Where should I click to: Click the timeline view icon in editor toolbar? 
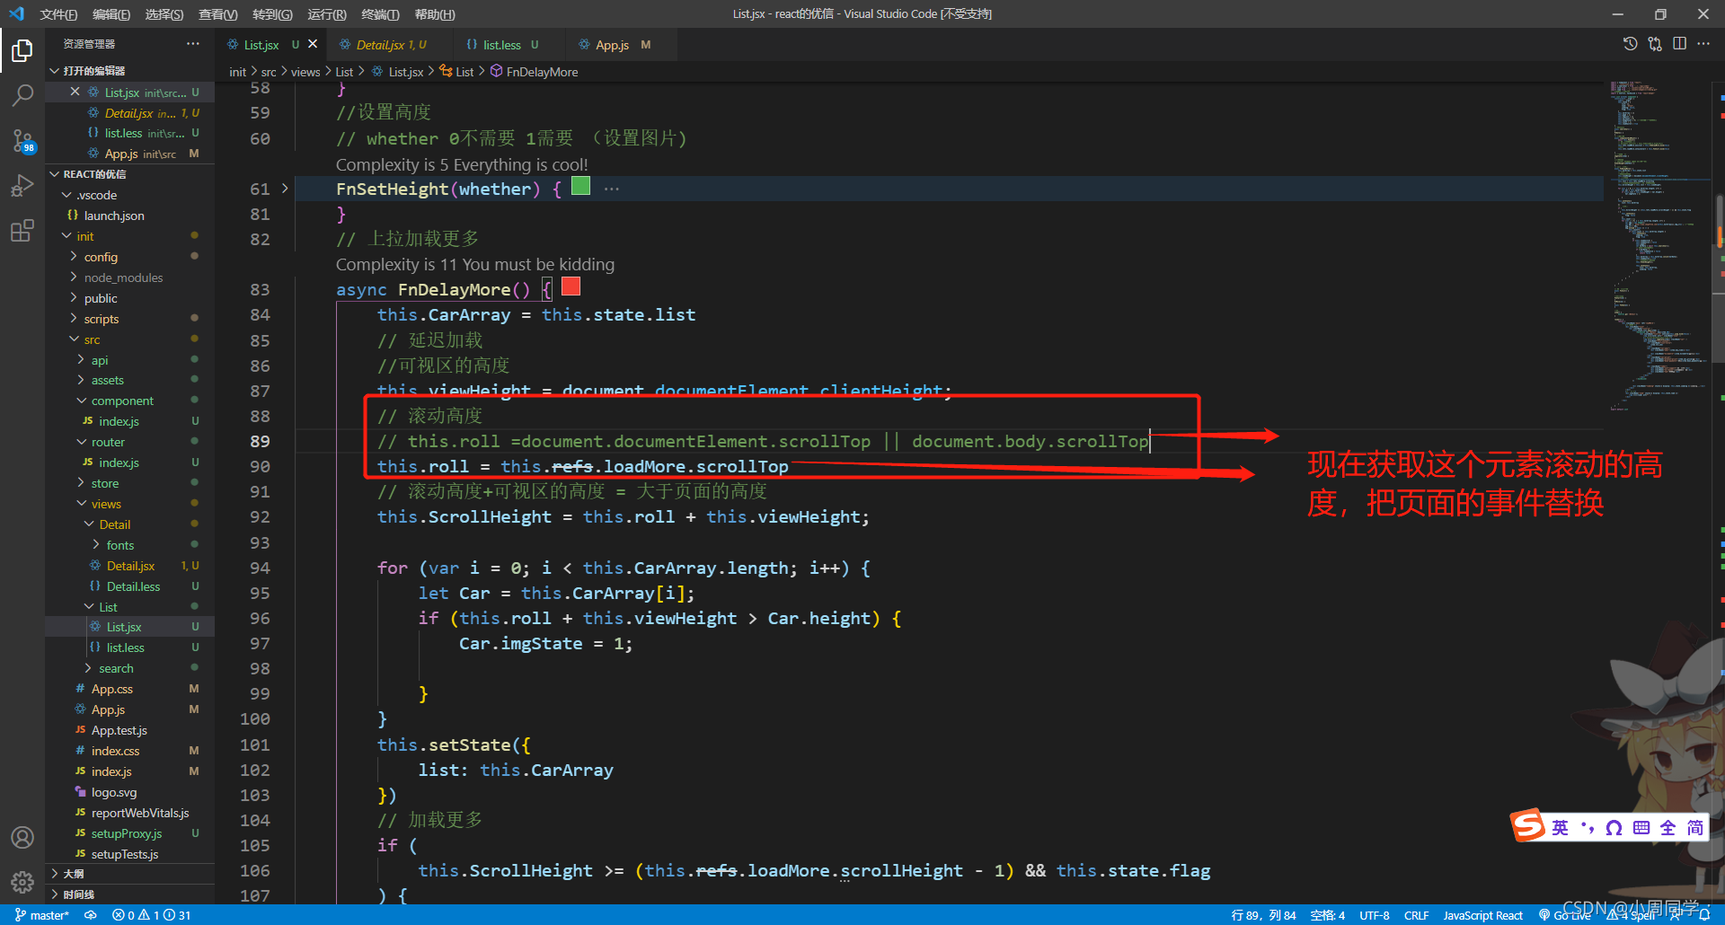coord(1630,44)
